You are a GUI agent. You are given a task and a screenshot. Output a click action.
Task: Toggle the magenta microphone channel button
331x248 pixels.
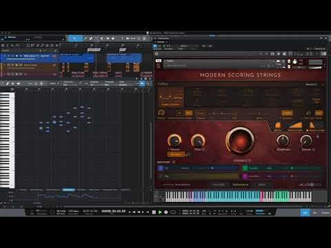coord(245,176)
